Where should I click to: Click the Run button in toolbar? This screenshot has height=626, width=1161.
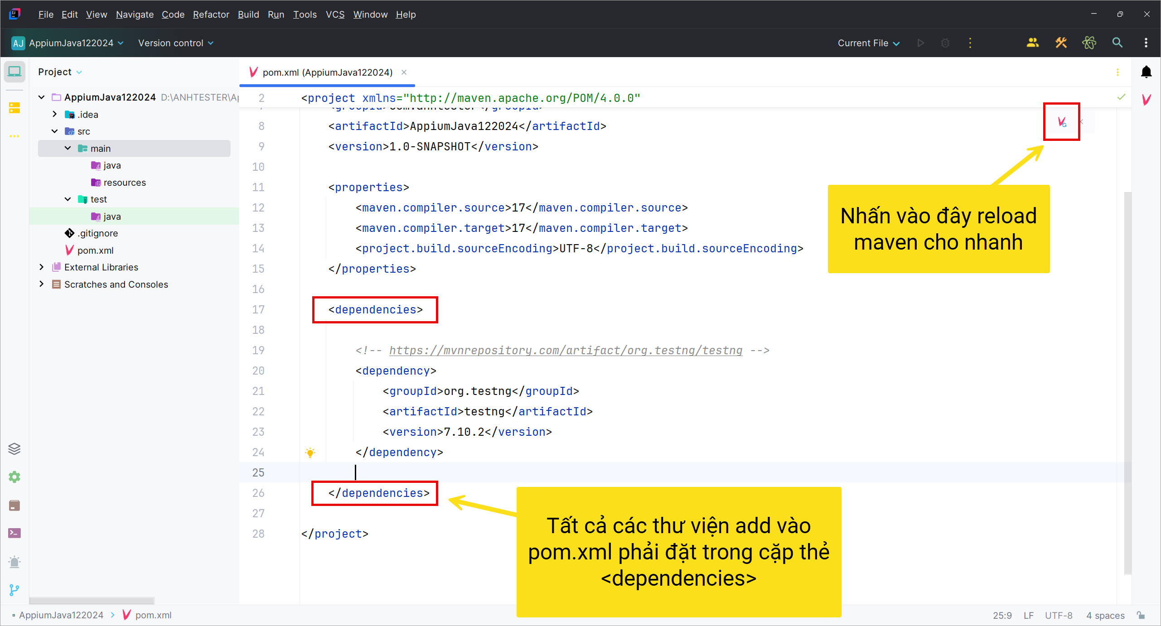click(920, 43)
